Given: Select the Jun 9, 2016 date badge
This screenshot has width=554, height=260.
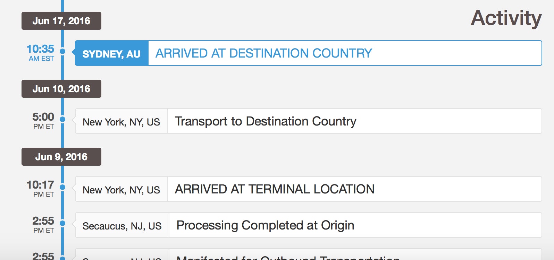Looking at the screenshot, I should click(61, 157).
